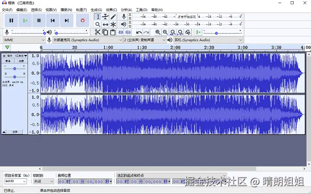Click the recording meter microphone icon
This screenshot has width=311, height=194.
tap(124, 16)
